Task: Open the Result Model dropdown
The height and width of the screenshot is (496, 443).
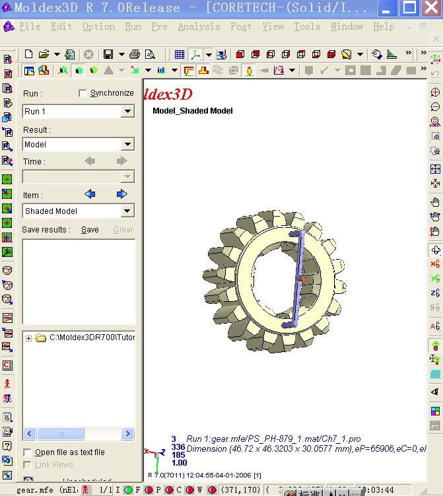Action: [127, 144]
